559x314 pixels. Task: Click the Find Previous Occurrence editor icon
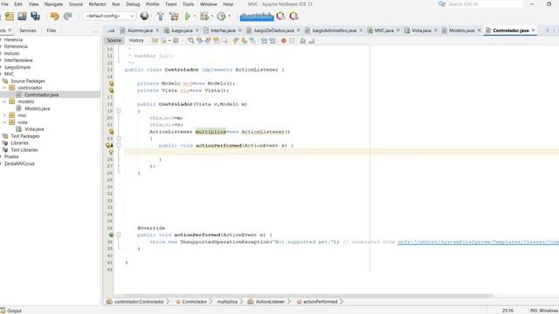pos(199,41)
